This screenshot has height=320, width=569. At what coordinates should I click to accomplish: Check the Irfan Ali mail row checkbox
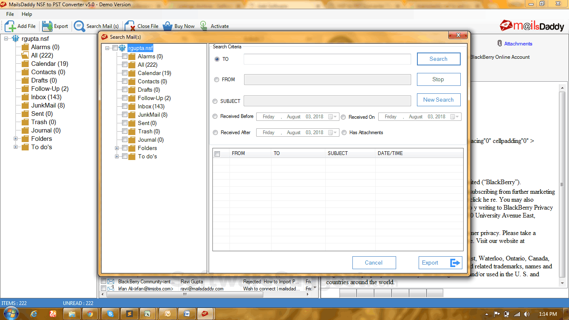click(103, 289)
